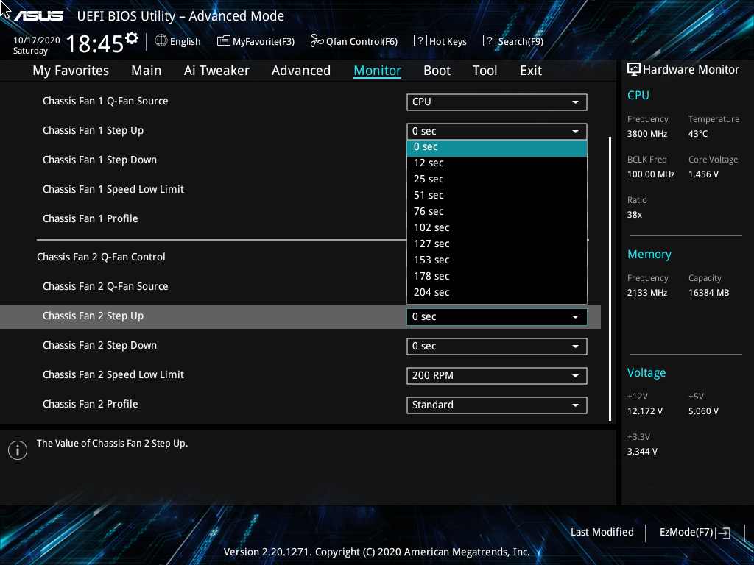Screen dimensions: 754x565
Task: Click the Voltage section heading
Action: click(x=646, y=373)
